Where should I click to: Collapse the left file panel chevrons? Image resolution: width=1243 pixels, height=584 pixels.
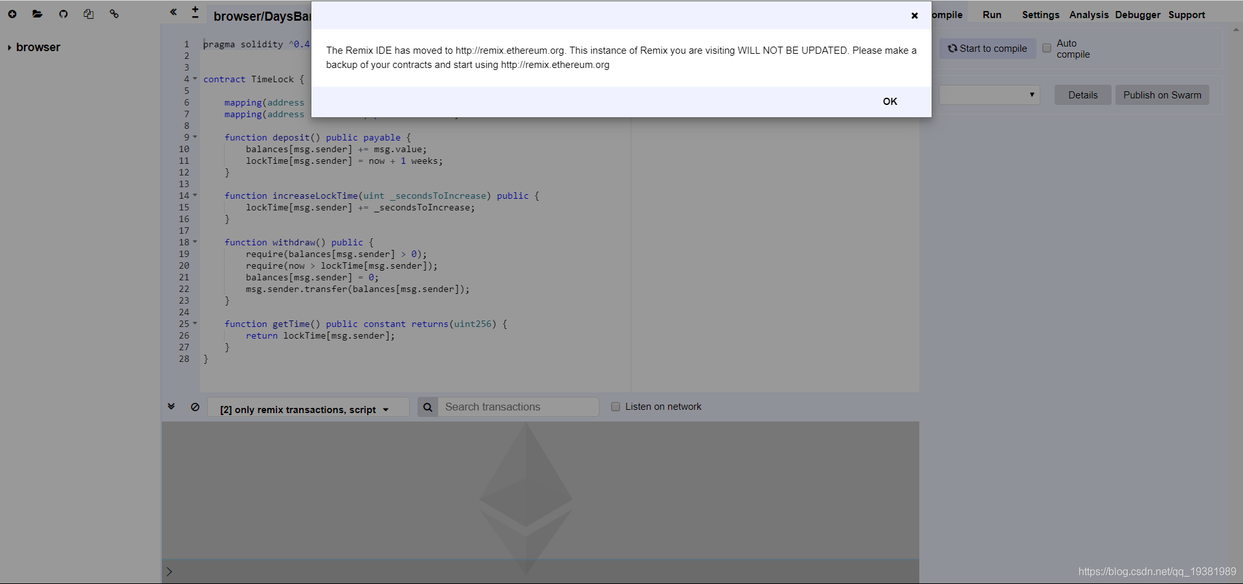pyautogui.click(x=174, y=12)
